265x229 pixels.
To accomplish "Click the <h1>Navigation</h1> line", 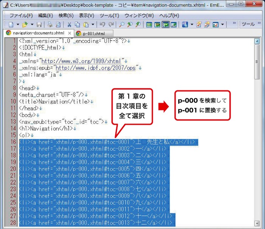I will coord(47,128).
